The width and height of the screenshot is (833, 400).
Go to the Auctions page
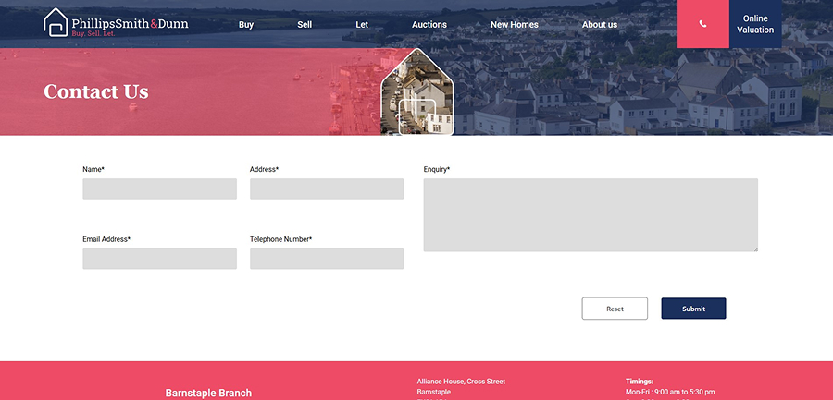pos(429,25)
